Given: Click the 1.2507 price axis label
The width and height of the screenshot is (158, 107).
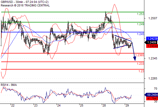Looking at the screenshot, I should click(153, 18).
